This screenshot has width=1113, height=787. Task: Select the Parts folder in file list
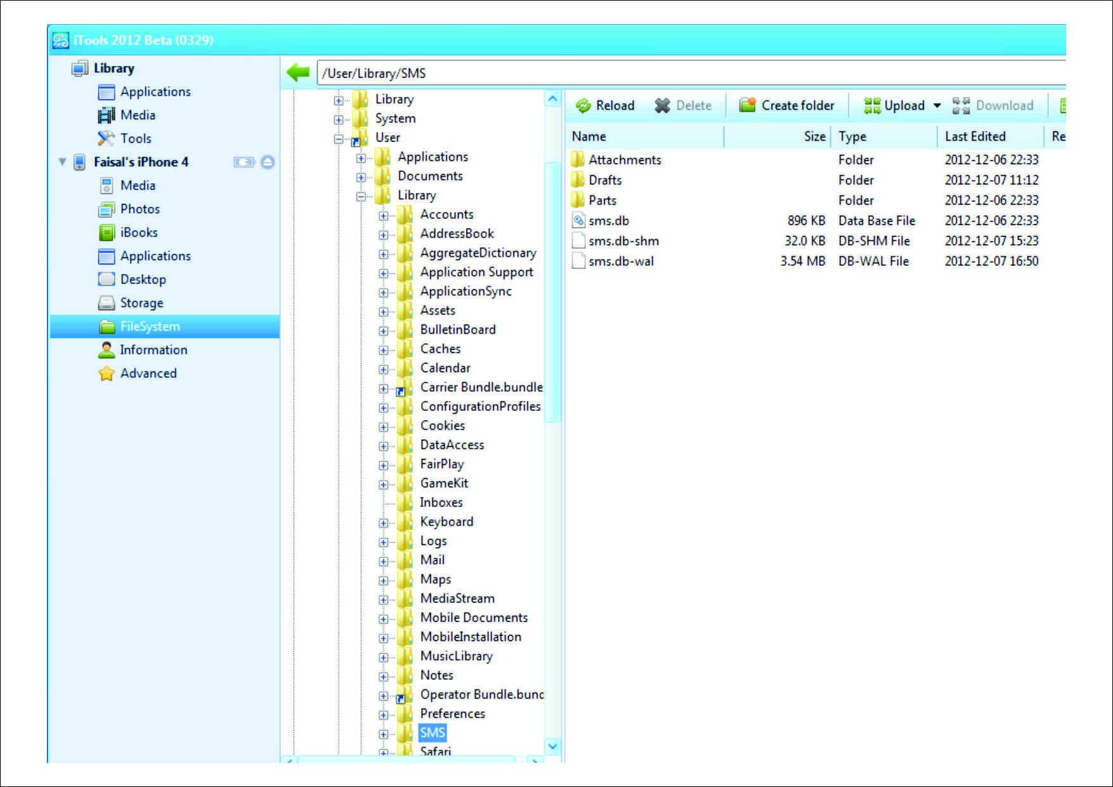tap(602, 201)
